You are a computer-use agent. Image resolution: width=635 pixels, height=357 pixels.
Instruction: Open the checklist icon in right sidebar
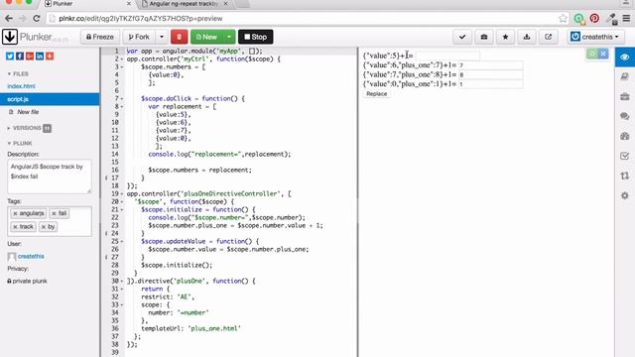624,157
